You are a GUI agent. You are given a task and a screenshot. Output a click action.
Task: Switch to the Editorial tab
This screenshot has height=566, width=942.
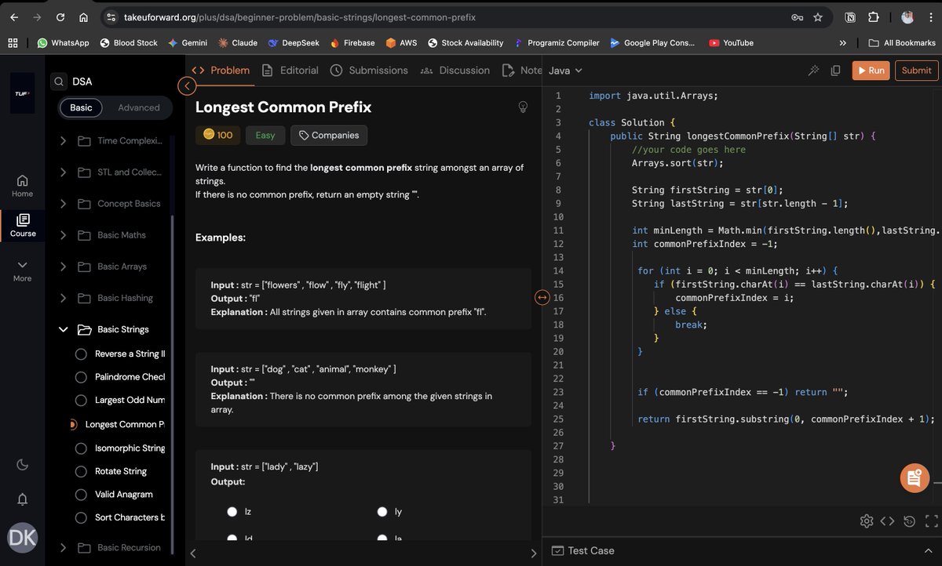click(290, 71)
